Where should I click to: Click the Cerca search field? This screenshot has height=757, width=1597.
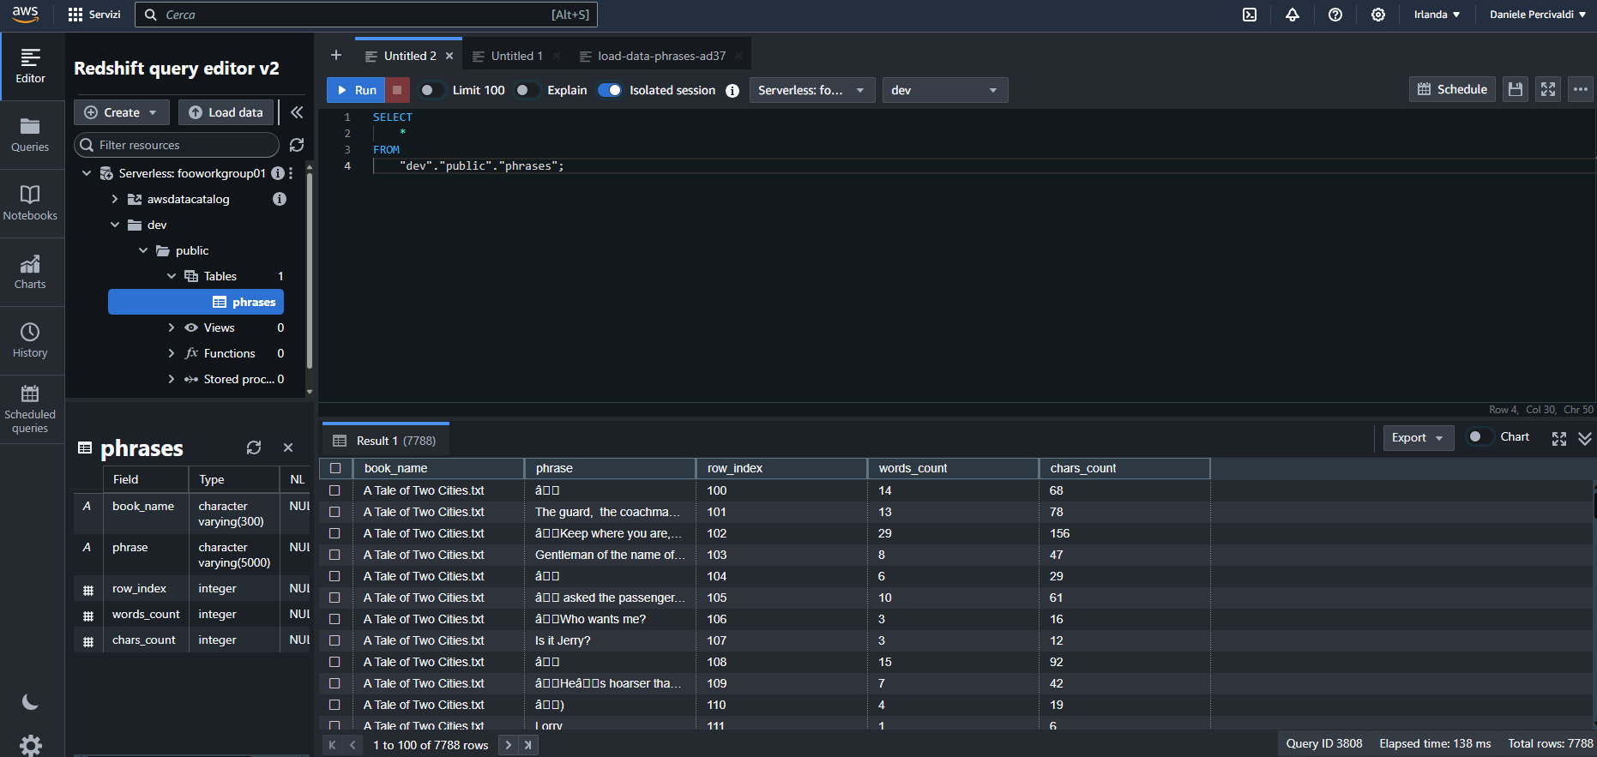pos(366,15)
